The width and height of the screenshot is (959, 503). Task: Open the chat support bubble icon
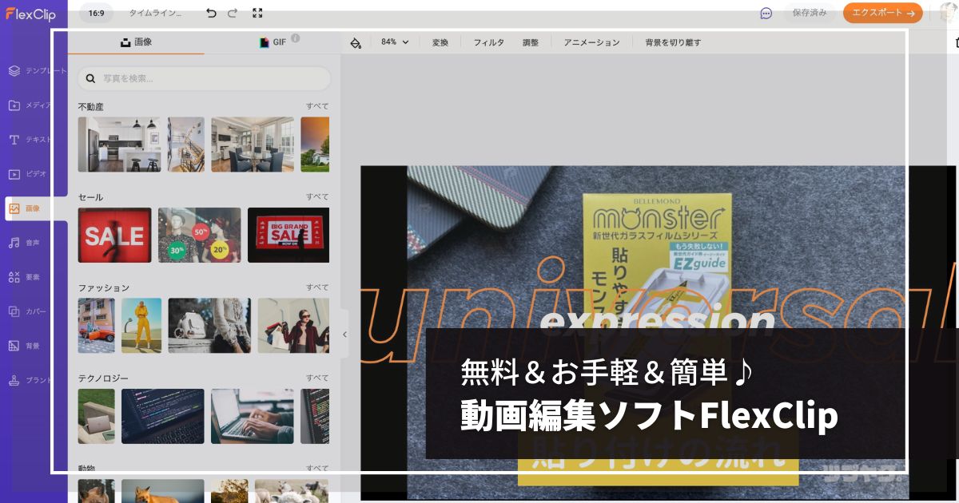[x=766, y=13]
